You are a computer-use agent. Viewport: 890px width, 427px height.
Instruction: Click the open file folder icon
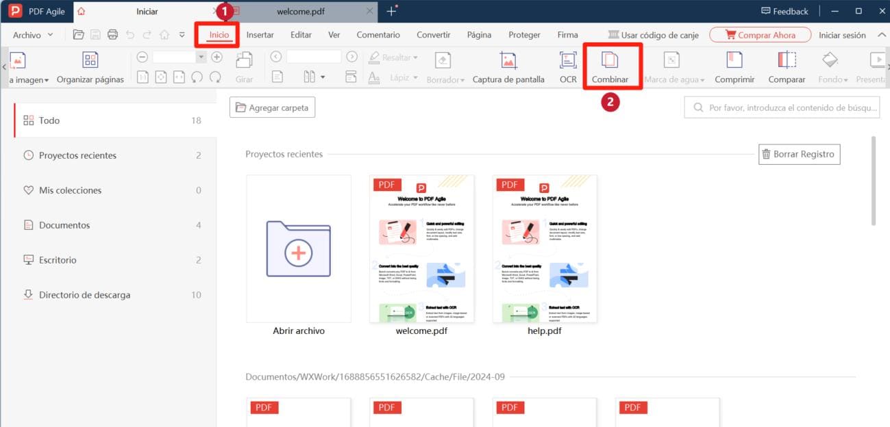79,35
